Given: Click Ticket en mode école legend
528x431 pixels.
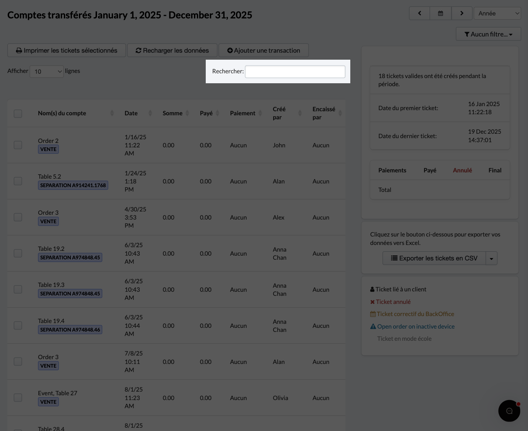Looking at the screenshot, I should (404, 339).
